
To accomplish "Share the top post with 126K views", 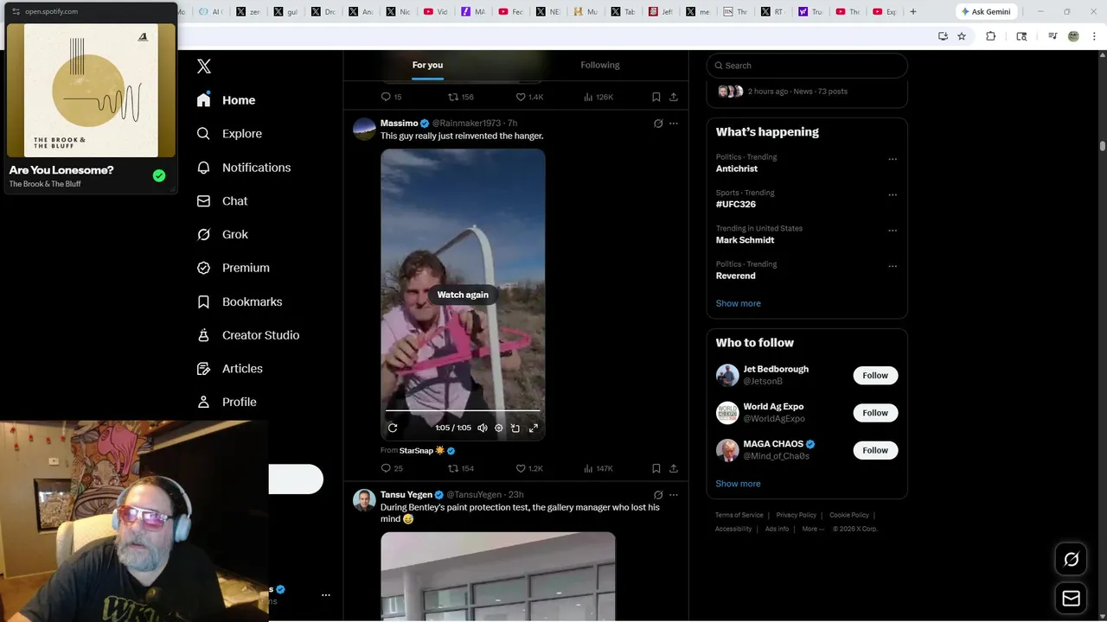I will tap(674, 97).
